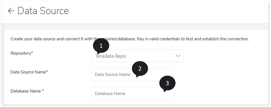271x107 pixels.
Task: Click the red asterisk next to Repository
Action: (x=32, y=53)
